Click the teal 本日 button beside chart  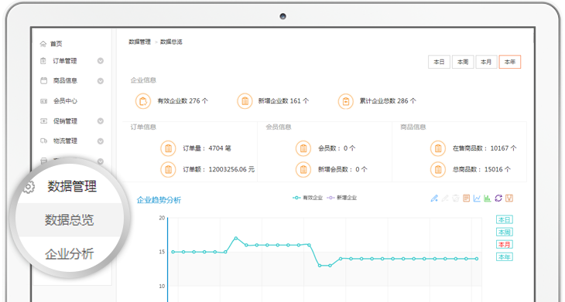click(x=505, y=219)
